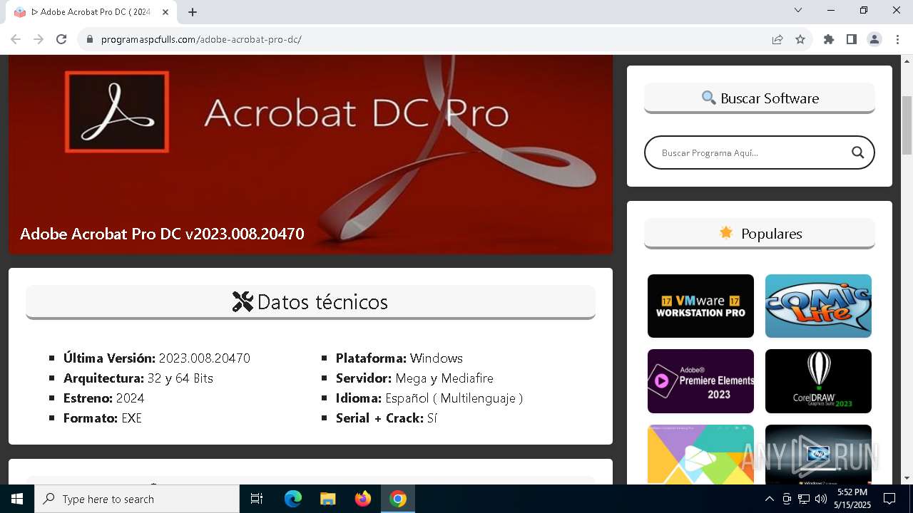Image resolution: width=913 pixels, height=513 pixels.
Task: Share this page icon in address bar
Action: click(x=777, y=39)
